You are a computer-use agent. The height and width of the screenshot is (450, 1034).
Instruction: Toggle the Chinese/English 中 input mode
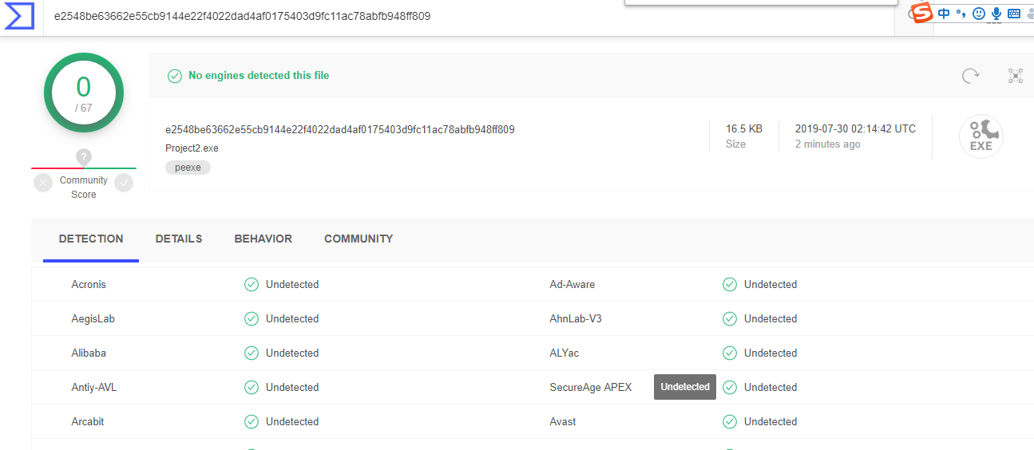click(x=945, y=14)
